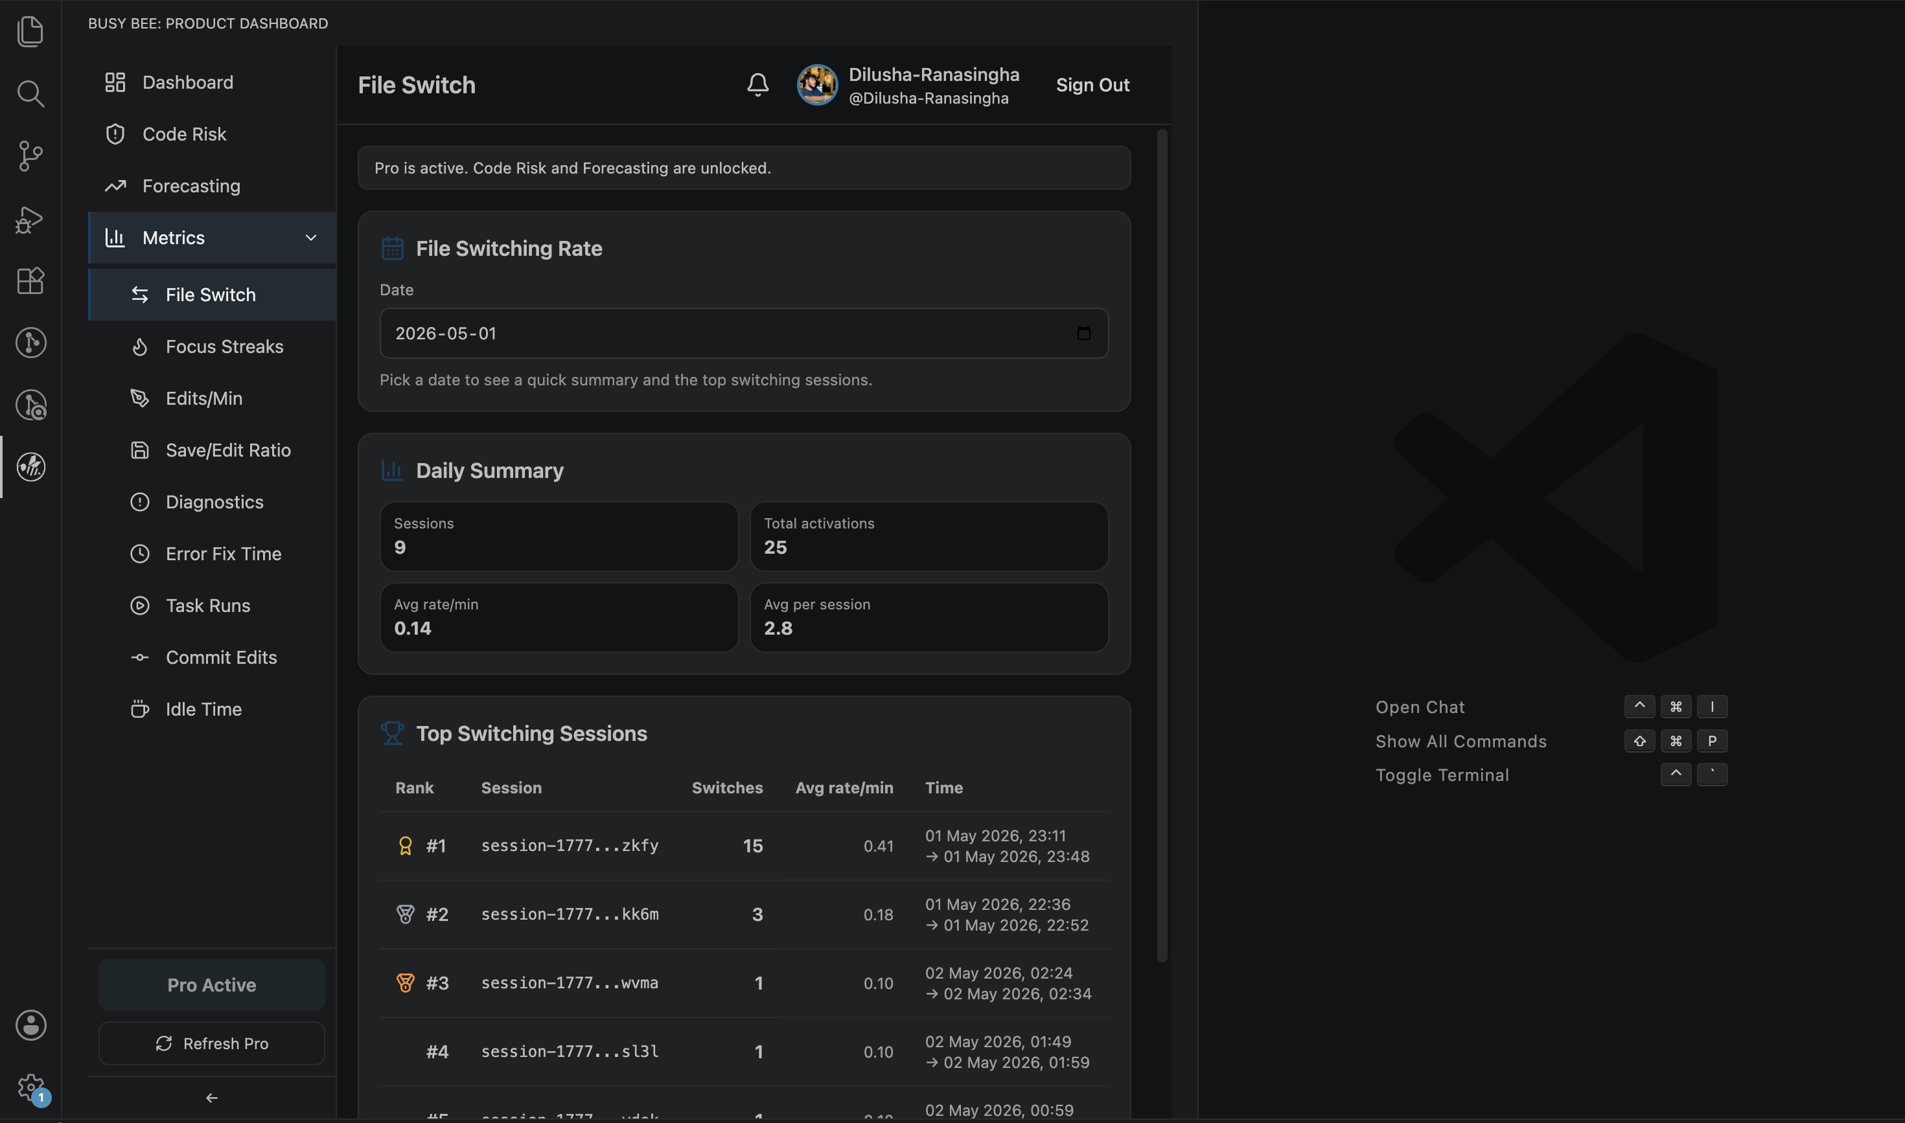The image size is (1905, 1123).
Task: Click the Pro Active button
Action: pyautogui.click(x=212, y=985)
